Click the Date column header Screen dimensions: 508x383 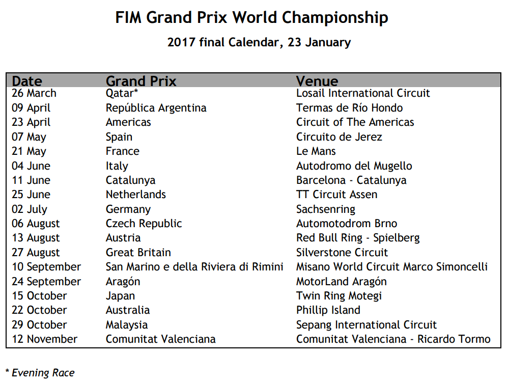(x=27, y=81)
